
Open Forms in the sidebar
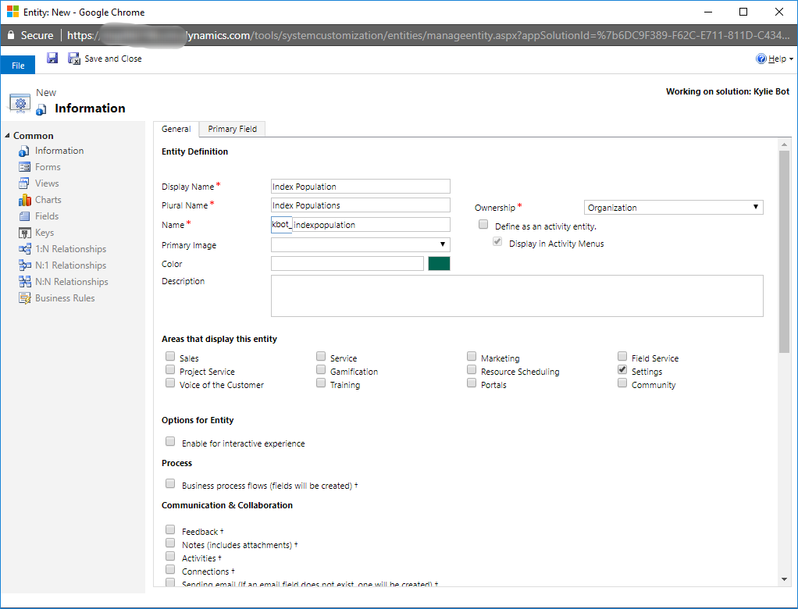coord(48,167)
